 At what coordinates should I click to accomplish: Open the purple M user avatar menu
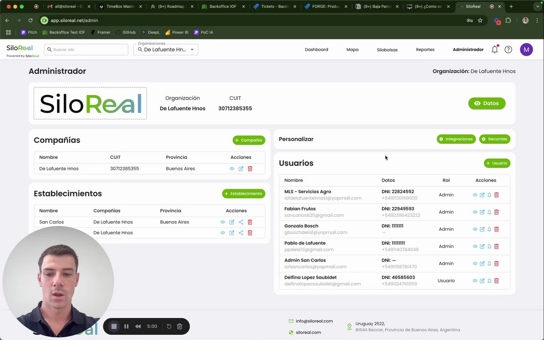click(x=526, y=50)
